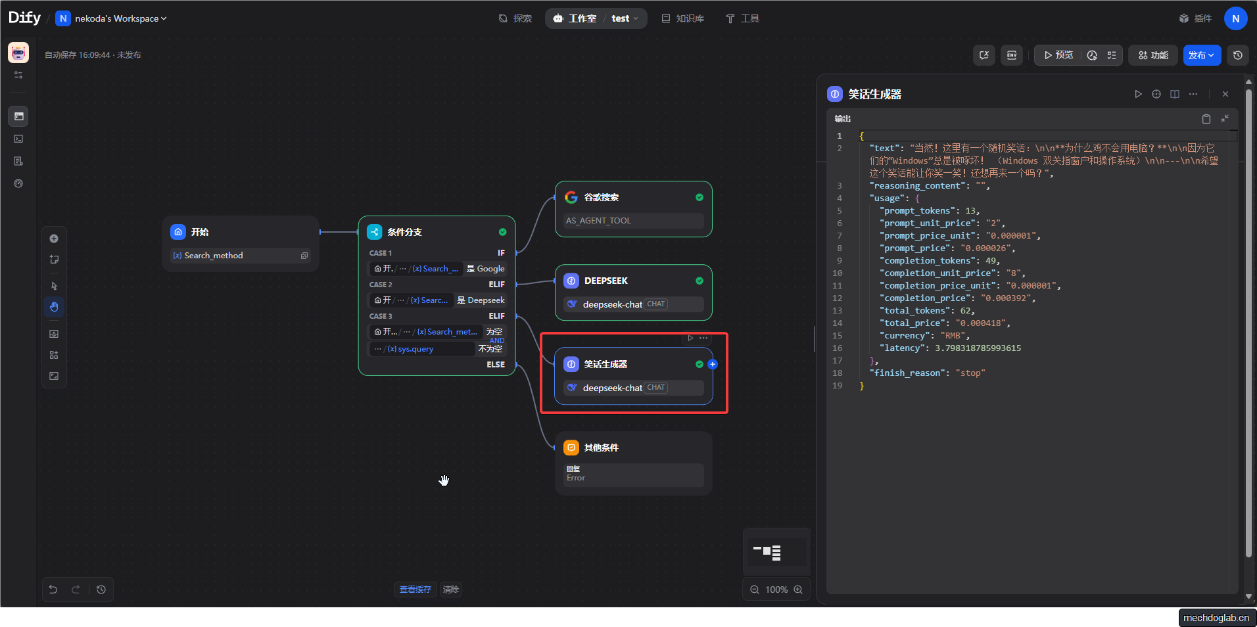Screen dimensions: 1257x627
Task: Undo the last canvas action
Action: [x=53, y=590]
